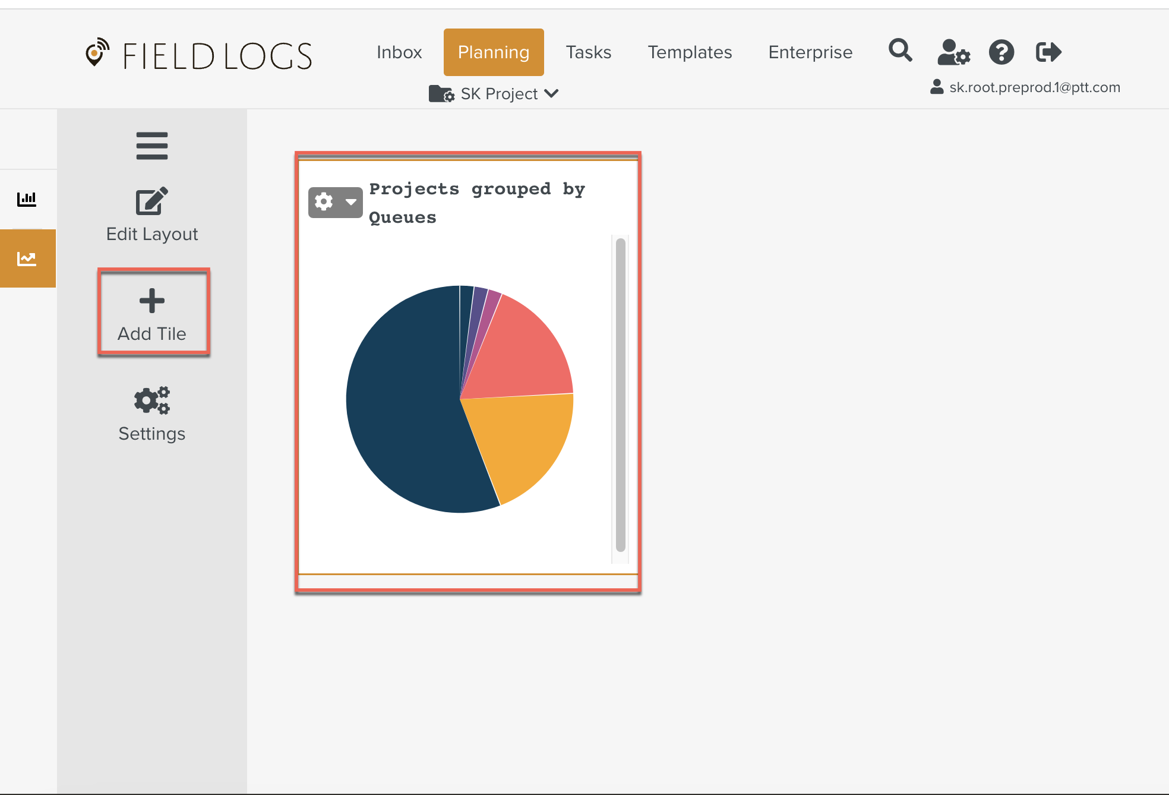Click the tile's vertical scrollbar
1169x795 pixels.
(620, 395)
